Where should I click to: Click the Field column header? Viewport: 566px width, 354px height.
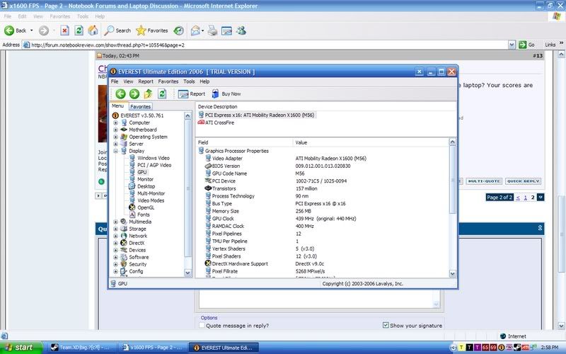coord(204,142)
